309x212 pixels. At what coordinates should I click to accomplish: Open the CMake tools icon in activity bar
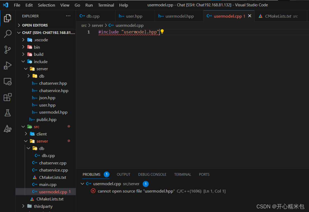click(8, 129)
